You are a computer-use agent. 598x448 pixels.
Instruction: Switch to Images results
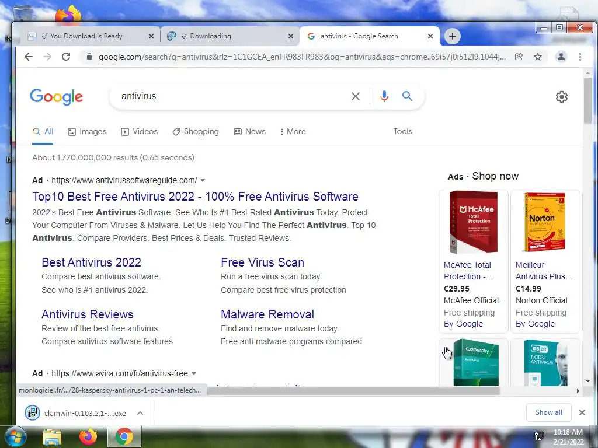point(87,132)
